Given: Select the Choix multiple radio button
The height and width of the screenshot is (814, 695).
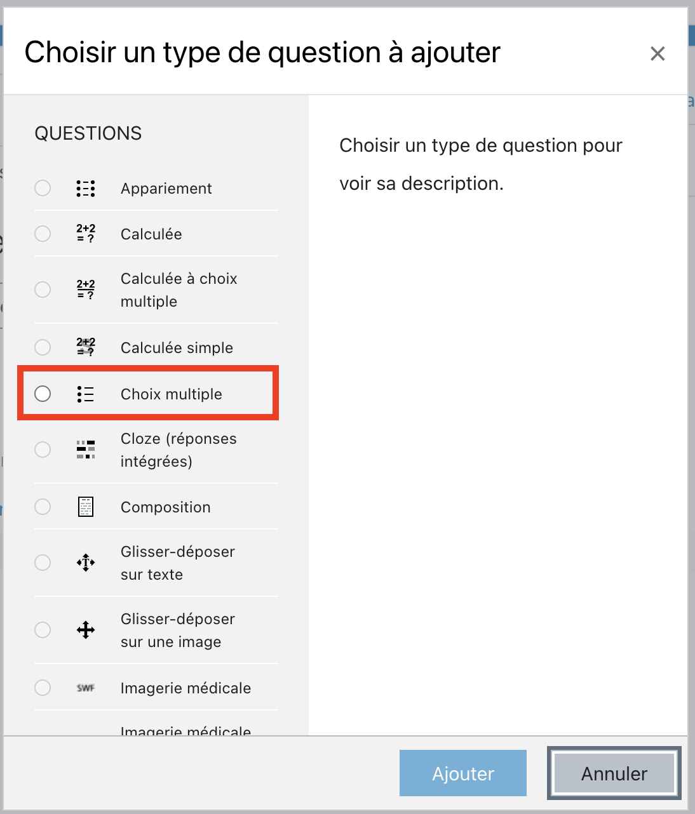Looking at the screenshot, I should pos(43,394).
